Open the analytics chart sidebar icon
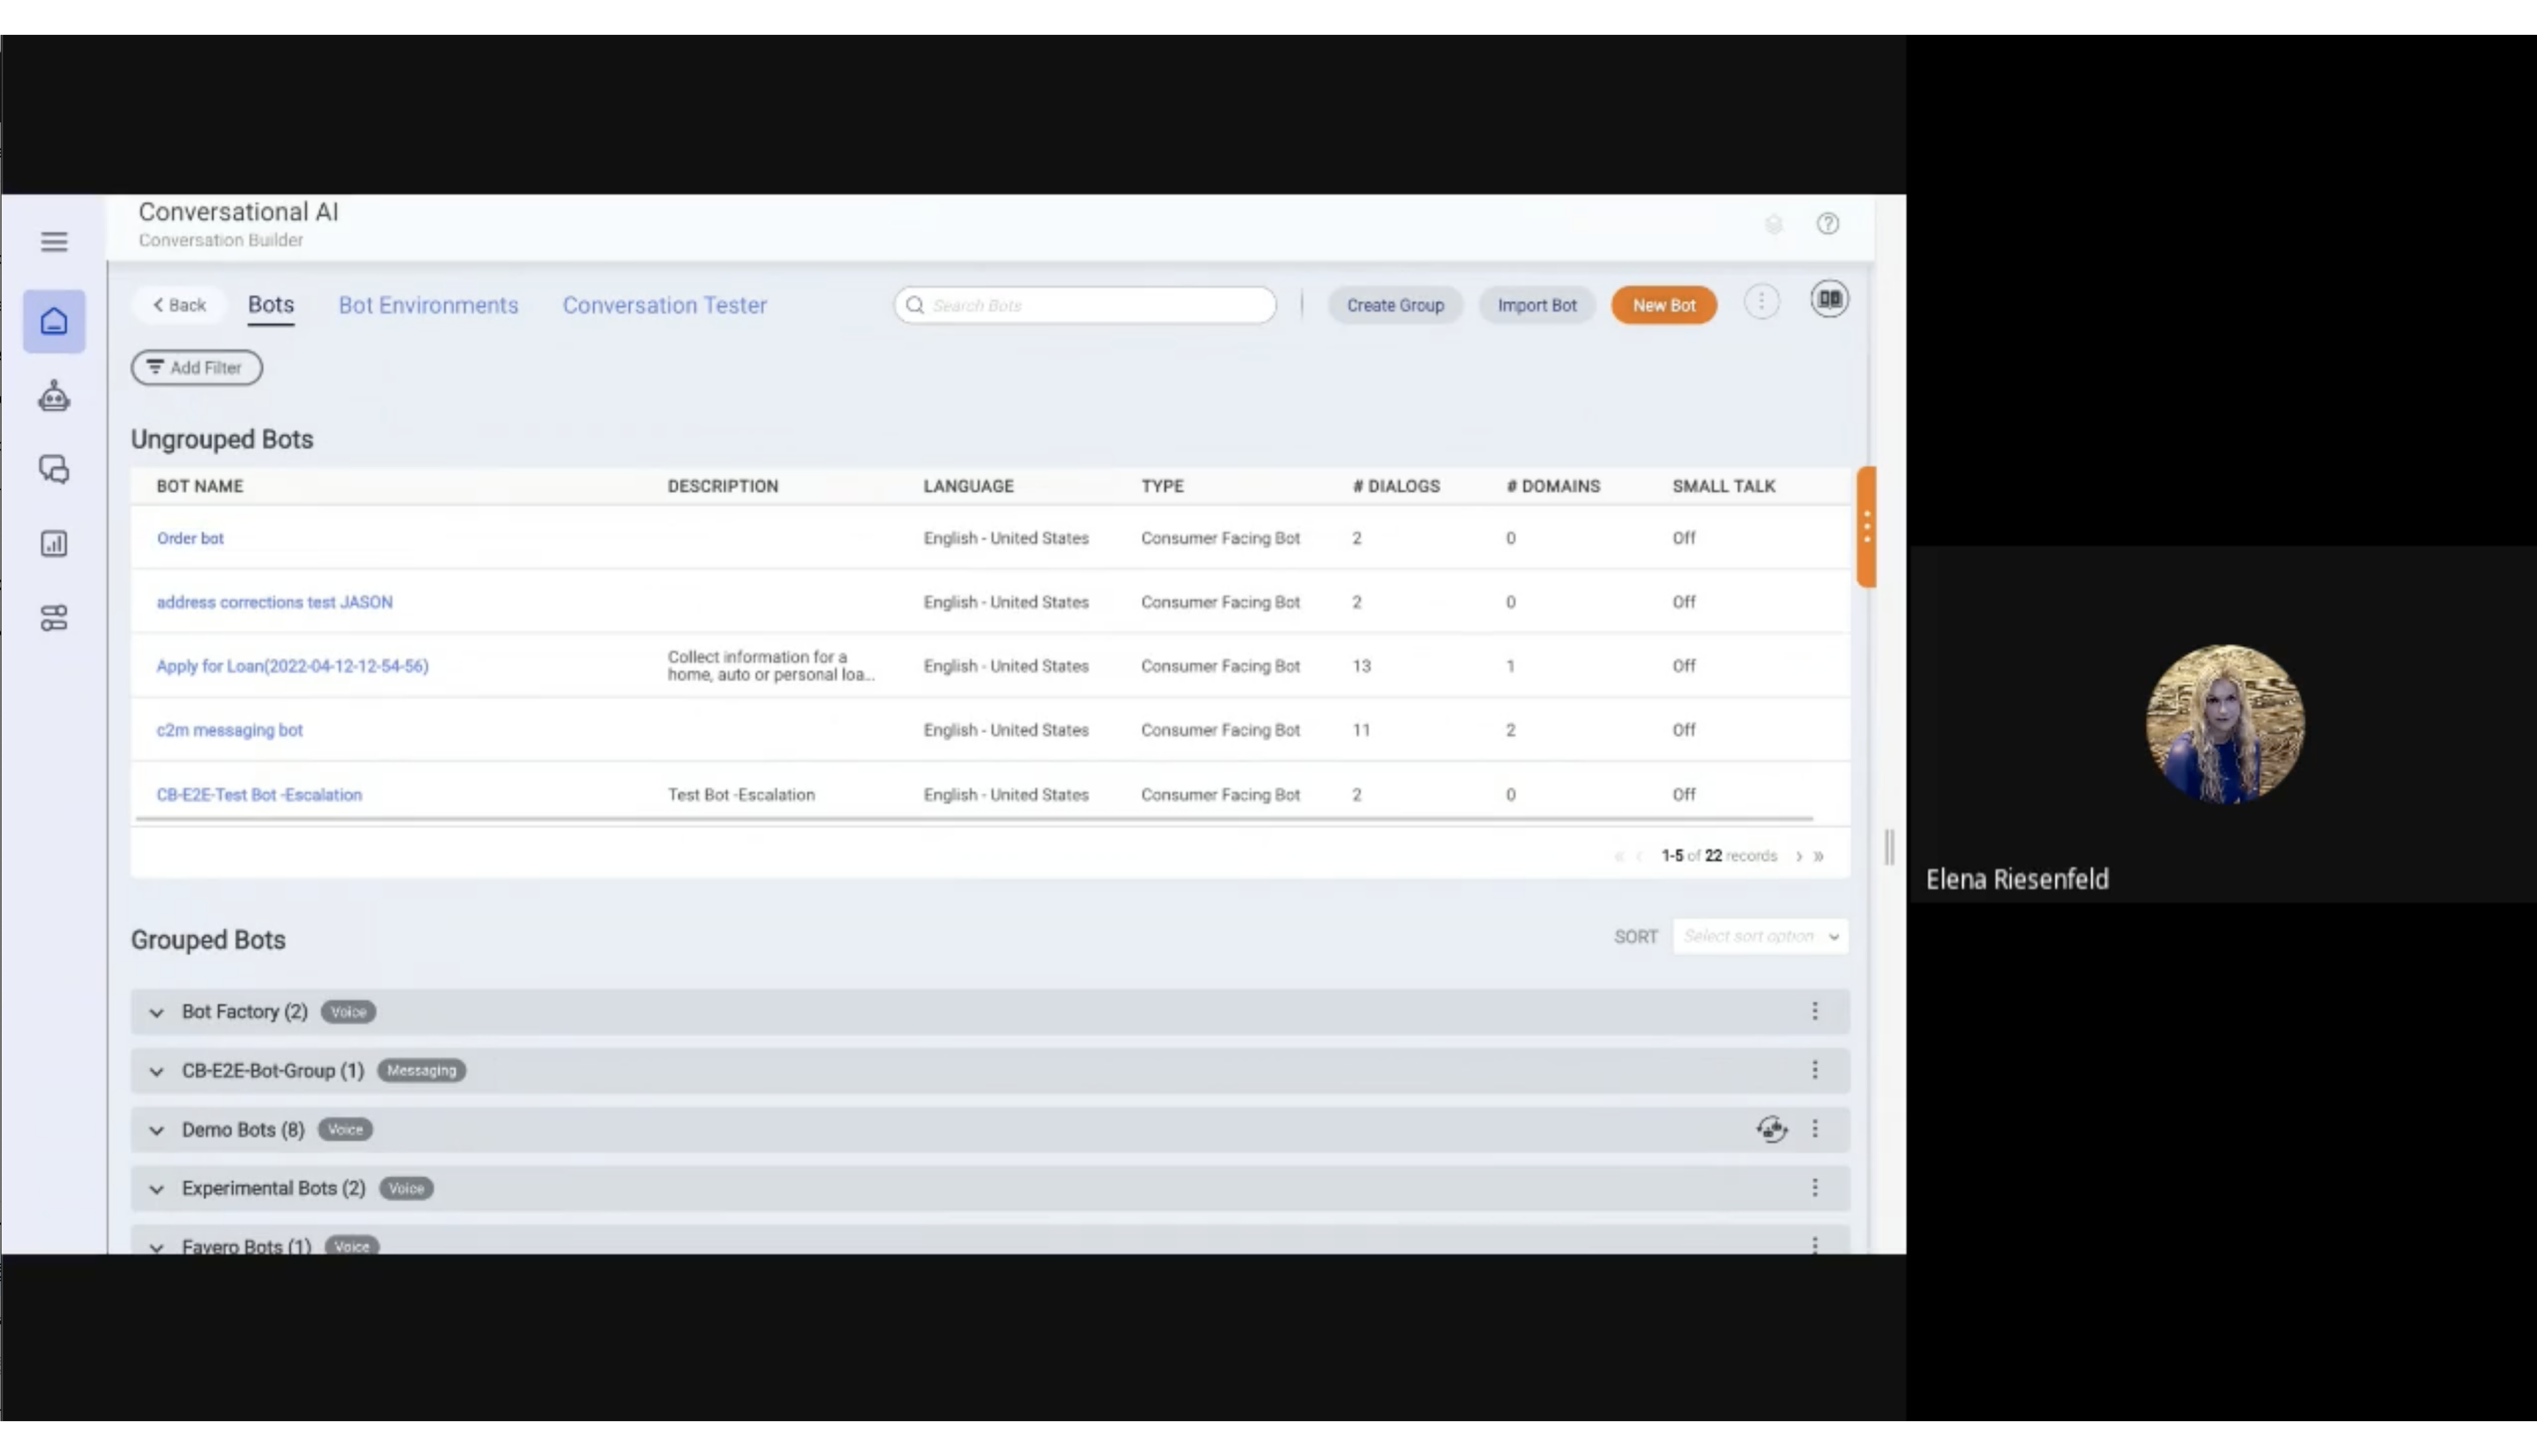Screen dimensions: 2537x1456 pos(54,543)
